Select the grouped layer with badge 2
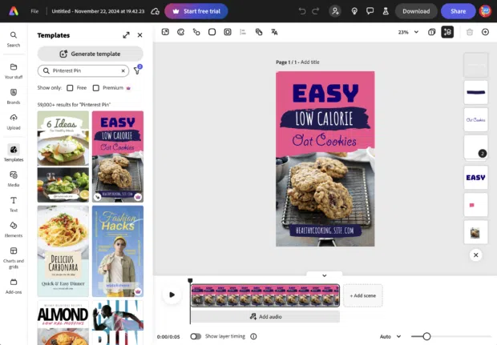The height and width of the screenshot is (345, 497). pyautogui.click(x=475, y=148)
